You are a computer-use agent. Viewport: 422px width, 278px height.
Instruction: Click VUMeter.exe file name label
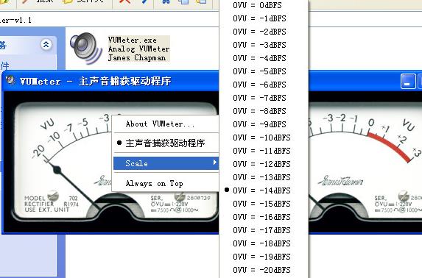[x=132, y=40]
